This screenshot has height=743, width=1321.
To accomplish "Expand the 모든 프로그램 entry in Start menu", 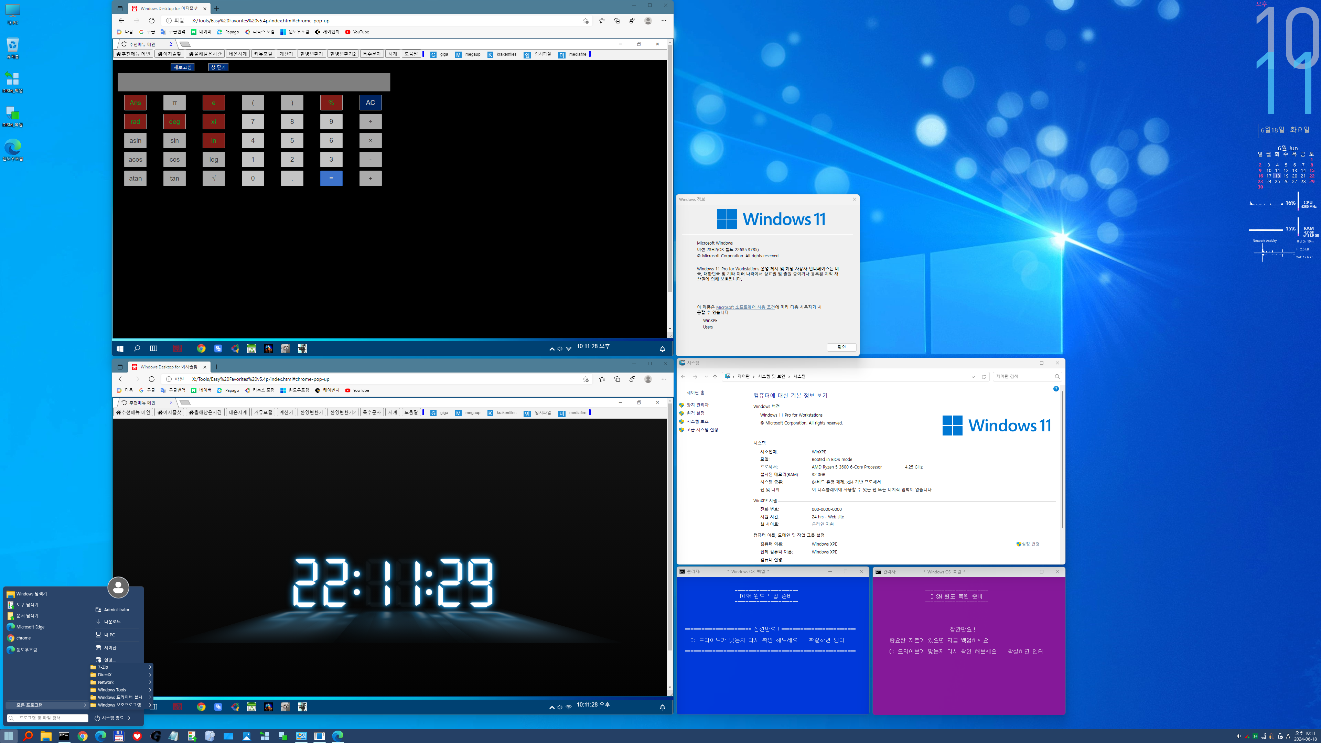I will click(x=47, y=705).
